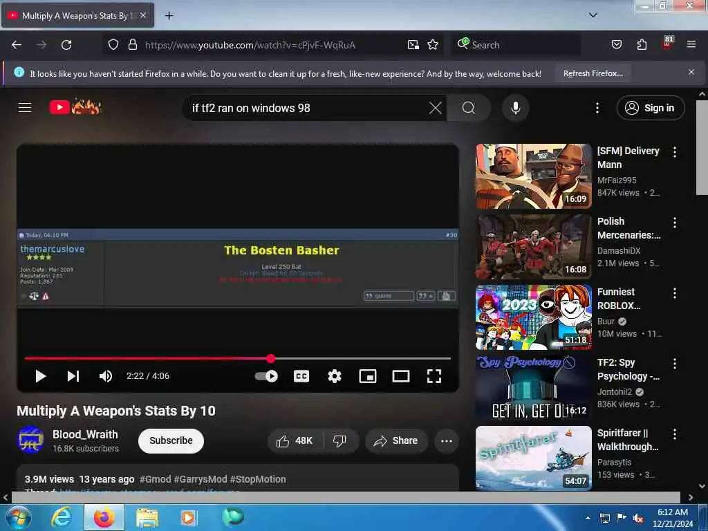Open TF2: Spy Psychology video title
Viewport: 708px width, 531px height.
click(x=628, y=369)
